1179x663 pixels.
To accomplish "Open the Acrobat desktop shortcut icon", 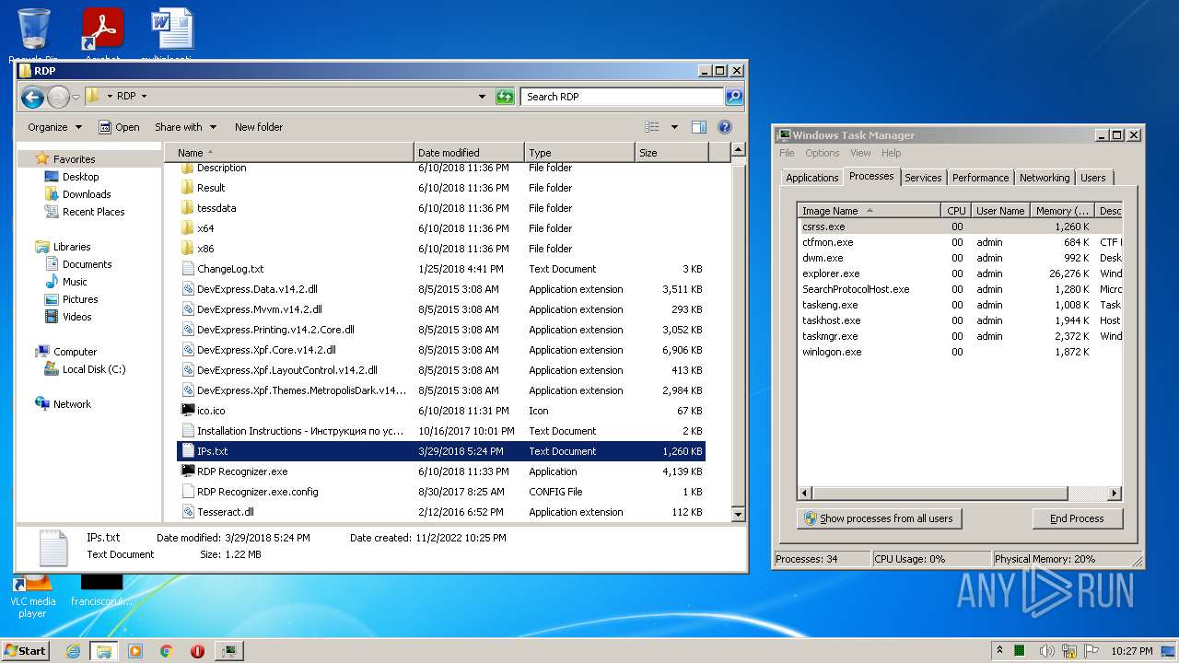I will click(x=102, y=29).
